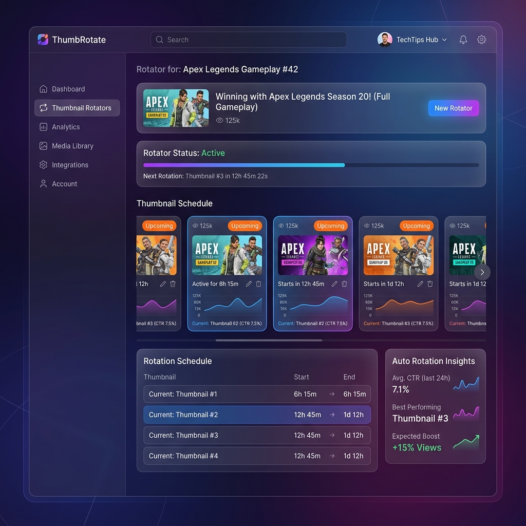Click the Dashboard home icon
Screen dimensions: 526x526
[43, 89]
